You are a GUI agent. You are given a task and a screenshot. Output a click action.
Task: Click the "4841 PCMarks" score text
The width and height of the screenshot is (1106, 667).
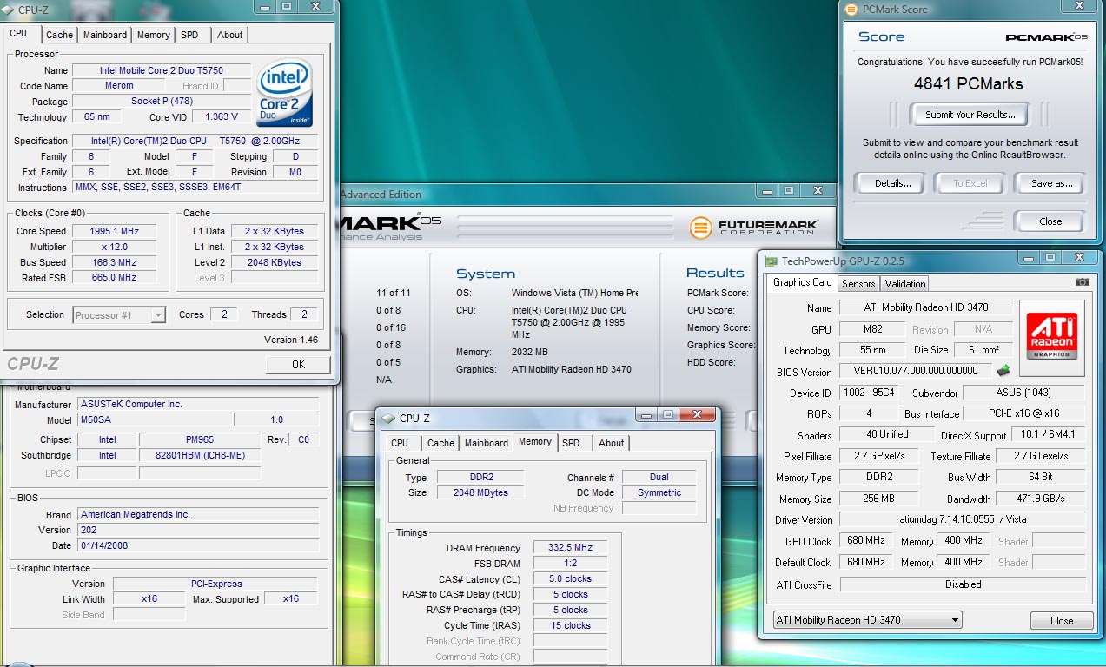(x=968, y=84)
